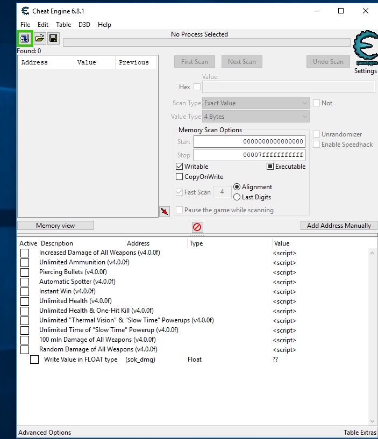Check Enable Speedhack
This screenshot has width=378, height=439.
click(316, 144)
